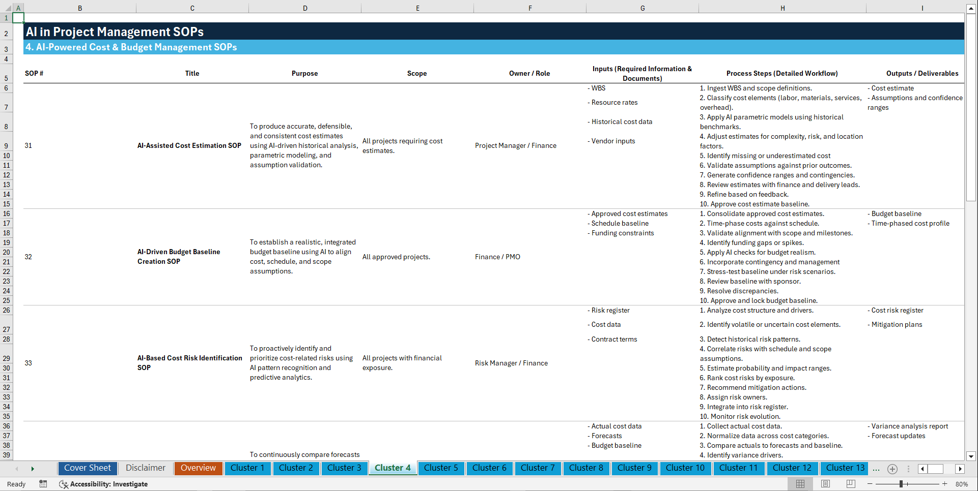The height and width of the screenshot is (491, 978).
Task: Select the Cover Sheet tab
Action: pyautogui.click(x=87, y=468)
